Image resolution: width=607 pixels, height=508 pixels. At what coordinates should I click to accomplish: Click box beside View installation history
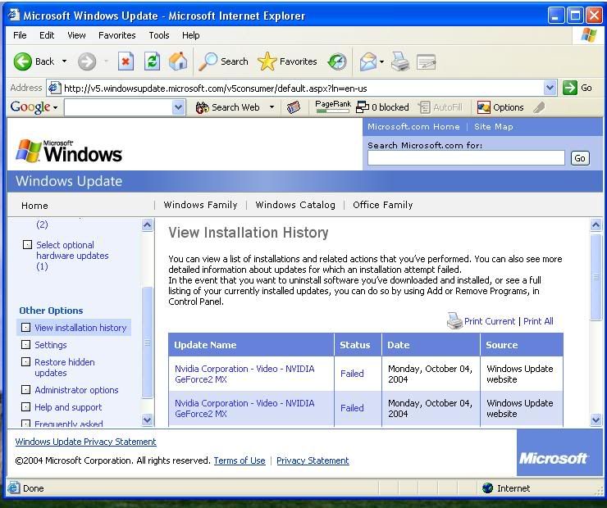[x=25, y=327]
